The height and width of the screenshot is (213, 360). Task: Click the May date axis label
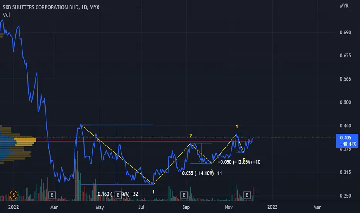tap(100, 207)
